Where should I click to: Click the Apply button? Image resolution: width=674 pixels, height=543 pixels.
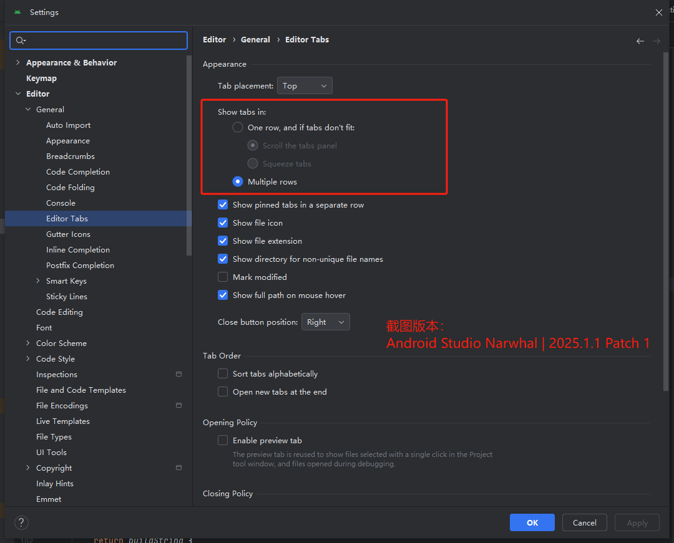tap(637, 522)
